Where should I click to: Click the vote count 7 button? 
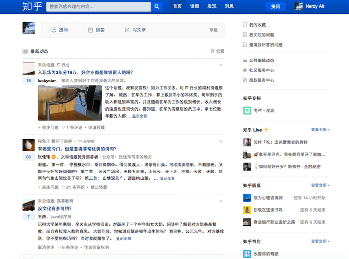coord(29,217)
